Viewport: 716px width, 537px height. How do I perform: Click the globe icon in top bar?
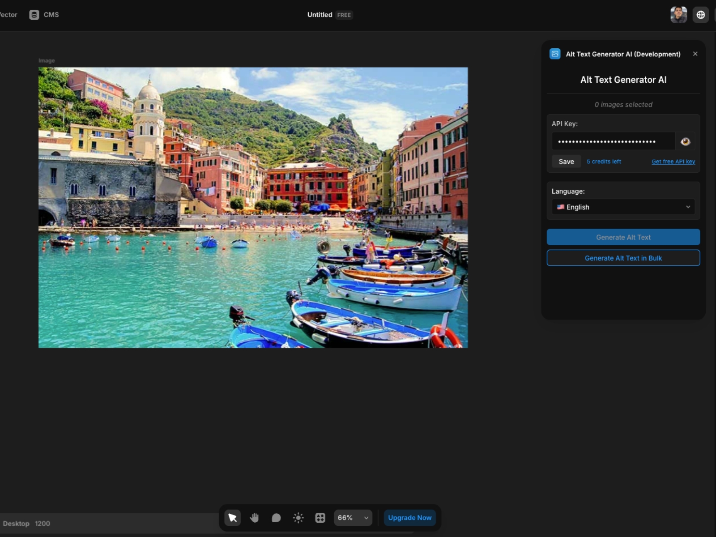[x=701, y=14]
